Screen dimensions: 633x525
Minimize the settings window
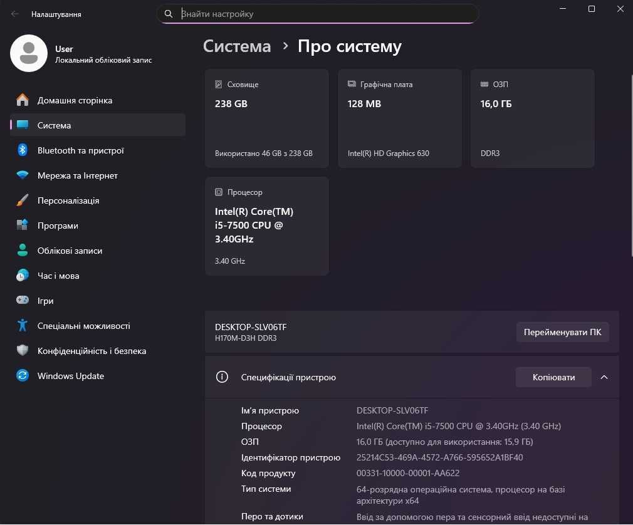[x=563, y=9]
